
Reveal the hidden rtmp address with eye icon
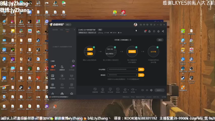(137, 69)
